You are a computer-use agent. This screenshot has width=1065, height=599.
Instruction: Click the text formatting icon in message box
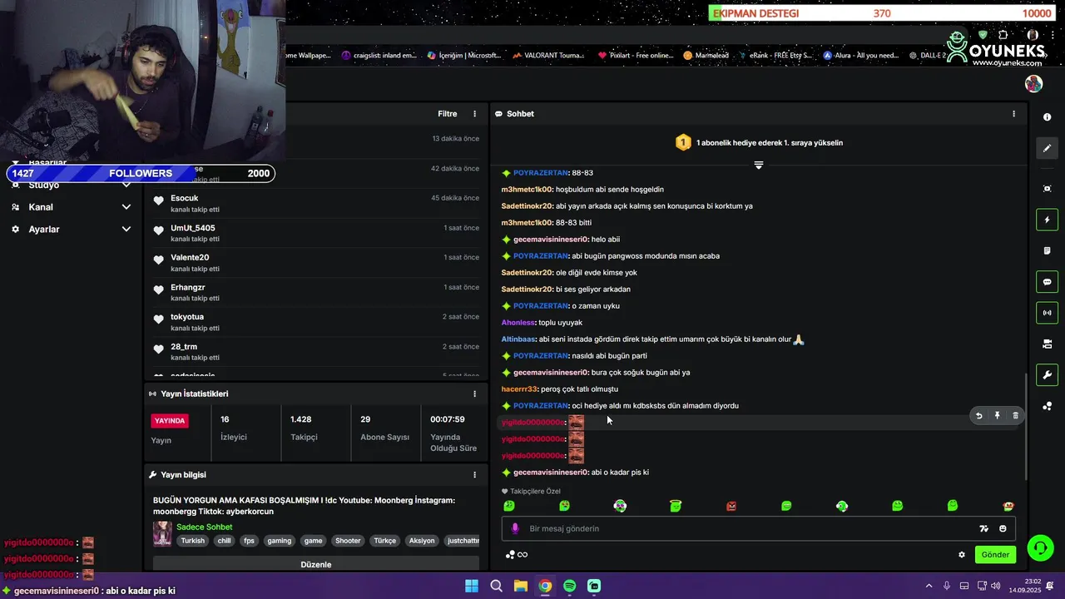983,528
